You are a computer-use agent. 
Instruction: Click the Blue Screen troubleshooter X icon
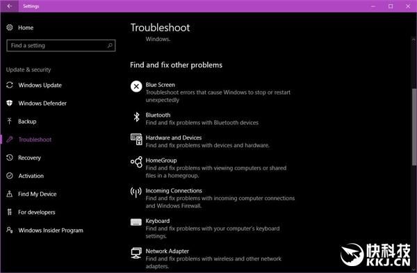coord(136,86)
